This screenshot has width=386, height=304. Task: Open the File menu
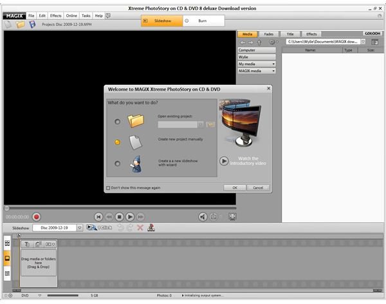(32, 15)
